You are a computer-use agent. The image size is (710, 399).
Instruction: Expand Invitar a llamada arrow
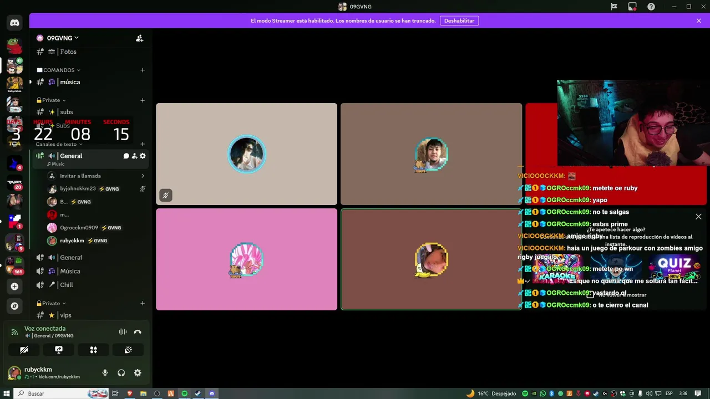tap(143, 176)
